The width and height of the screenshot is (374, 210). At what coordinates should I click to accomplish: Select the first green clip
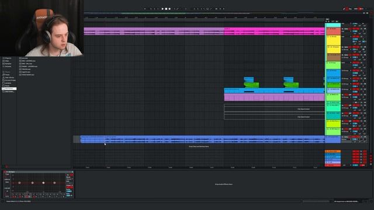(x=251, y=85)
